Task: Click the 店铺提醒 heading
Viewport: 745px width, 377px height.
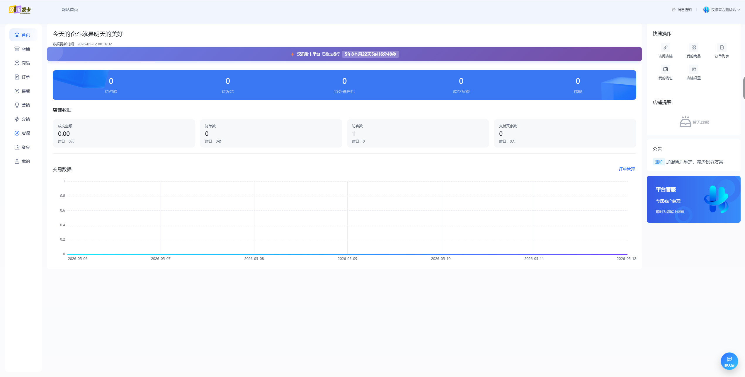Action: [662, 102]
